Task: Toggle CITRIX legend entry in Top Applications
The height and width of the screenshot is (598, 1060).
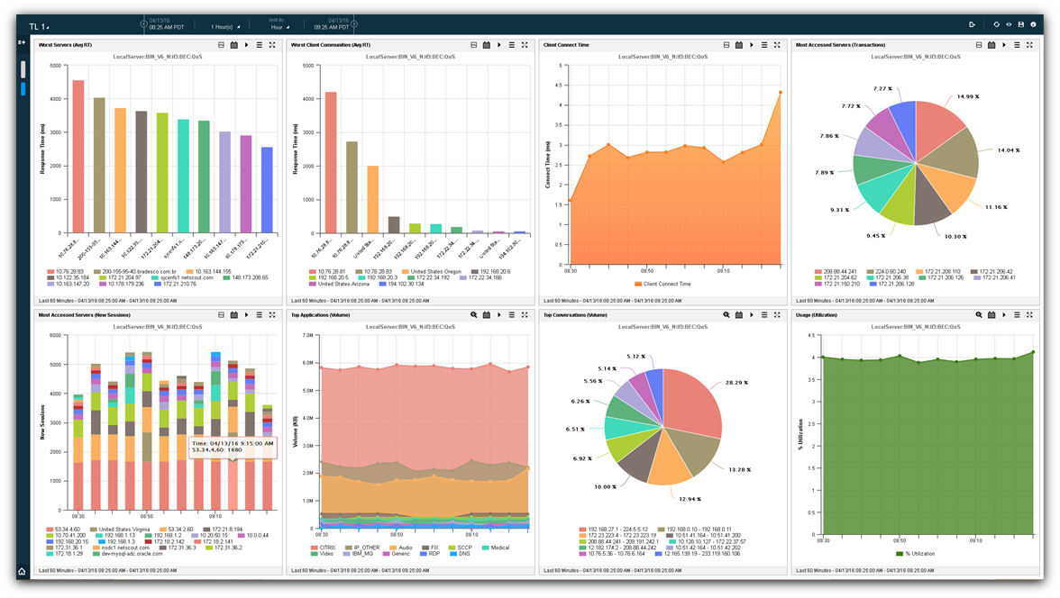Action: [x=326, y=546]
